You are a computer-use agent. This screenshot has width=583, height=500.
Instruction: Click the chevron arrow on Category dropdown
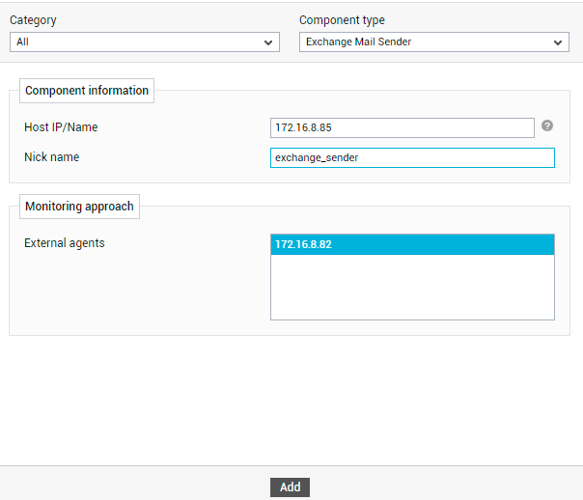(268, 42)
